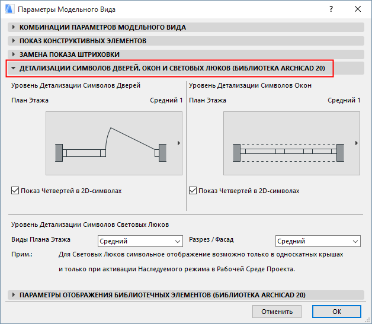Click the window 'Средний 1' detail value
This screenshot has width=372, height=324.
(x=344, y=100)
